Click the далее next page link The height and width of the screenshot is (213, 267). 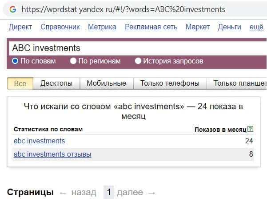click(130, 192)
